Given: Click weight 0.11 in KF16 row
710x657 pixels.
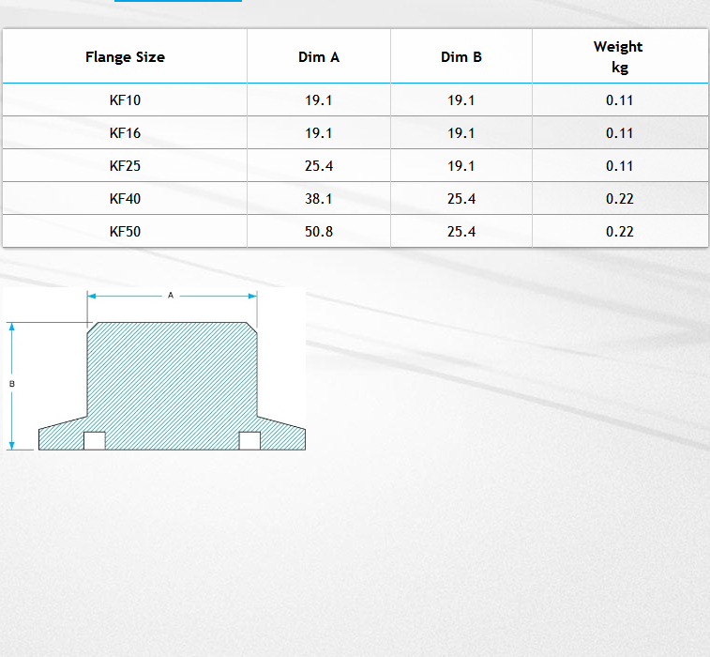Looking at the screenshot, I should coord(620,132).
